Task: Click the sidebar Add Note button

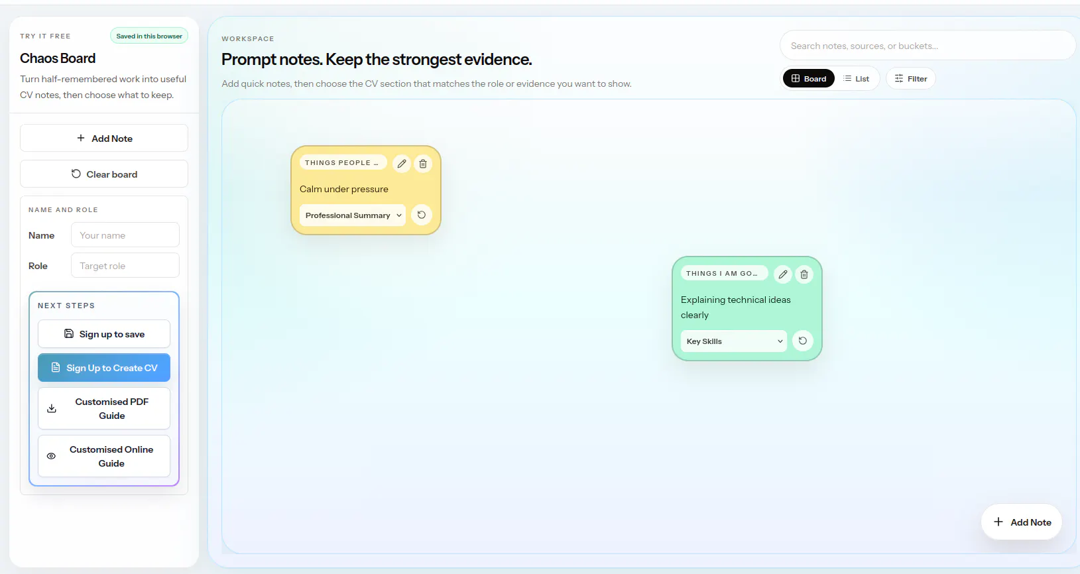Action: (x=104, y=138)
